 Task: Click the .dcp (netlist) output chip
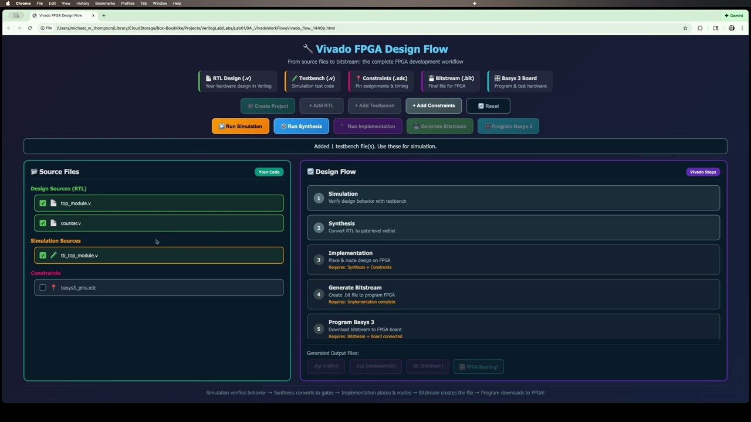(326, 366)
